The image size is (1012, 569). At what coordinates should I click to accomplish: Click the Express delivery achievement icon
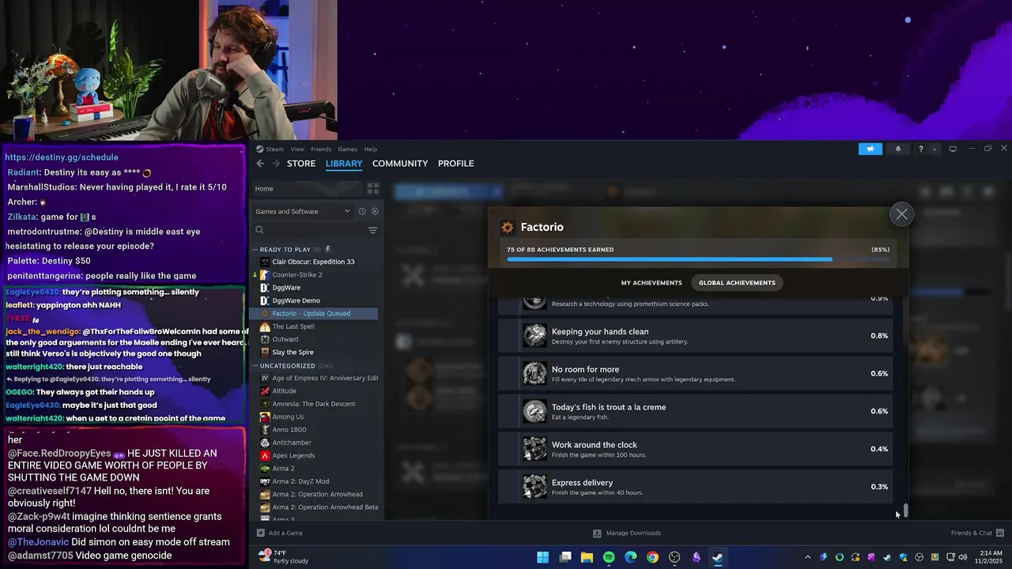pos(534,487)
